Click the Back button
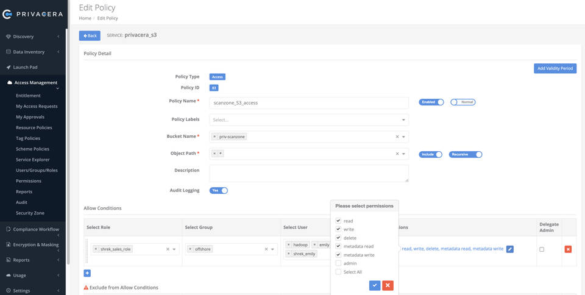 click(90, 35)
